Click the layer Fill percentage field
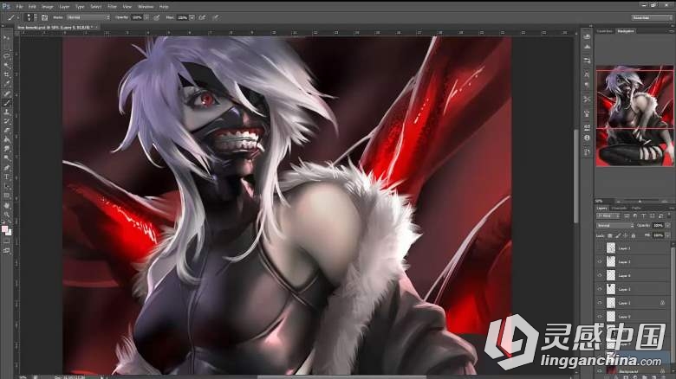This screenshot has width=676, height=379. coord(658,235)
